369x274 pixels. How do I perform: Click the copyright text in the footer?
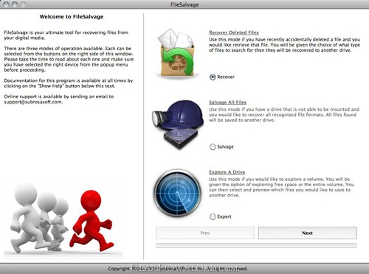click(178, 269)
